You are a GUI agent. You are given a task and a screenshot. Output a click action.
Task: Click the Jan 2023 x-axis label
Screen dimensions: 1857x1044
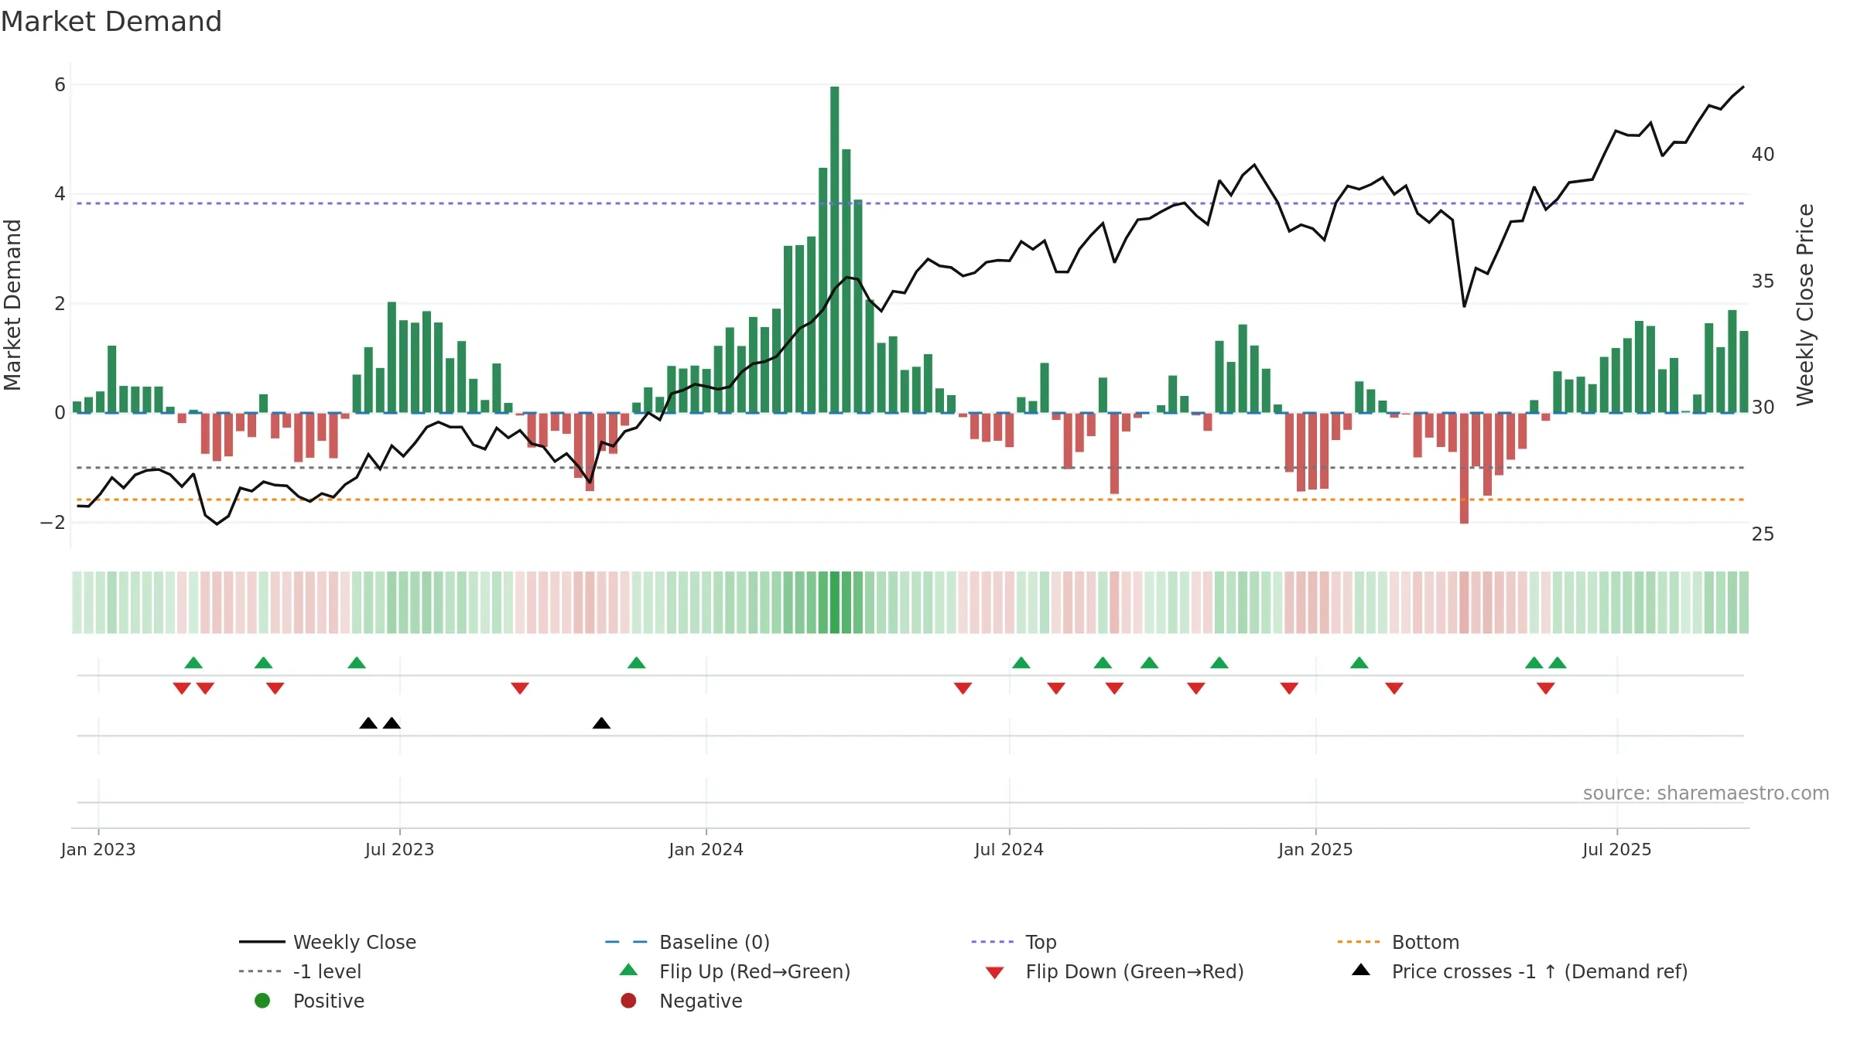pyautogui.click(x=98, y=849)
